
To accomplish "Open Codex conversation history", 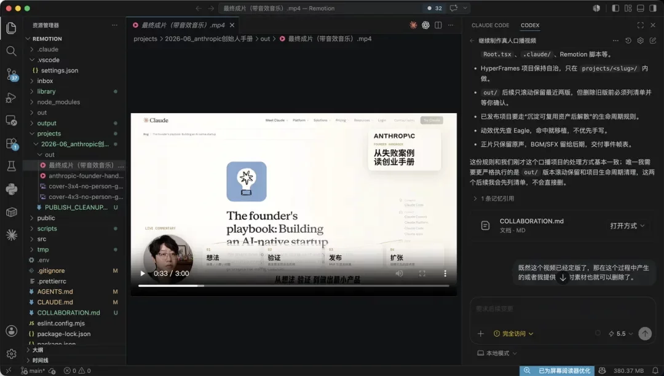I will point(628,41).
